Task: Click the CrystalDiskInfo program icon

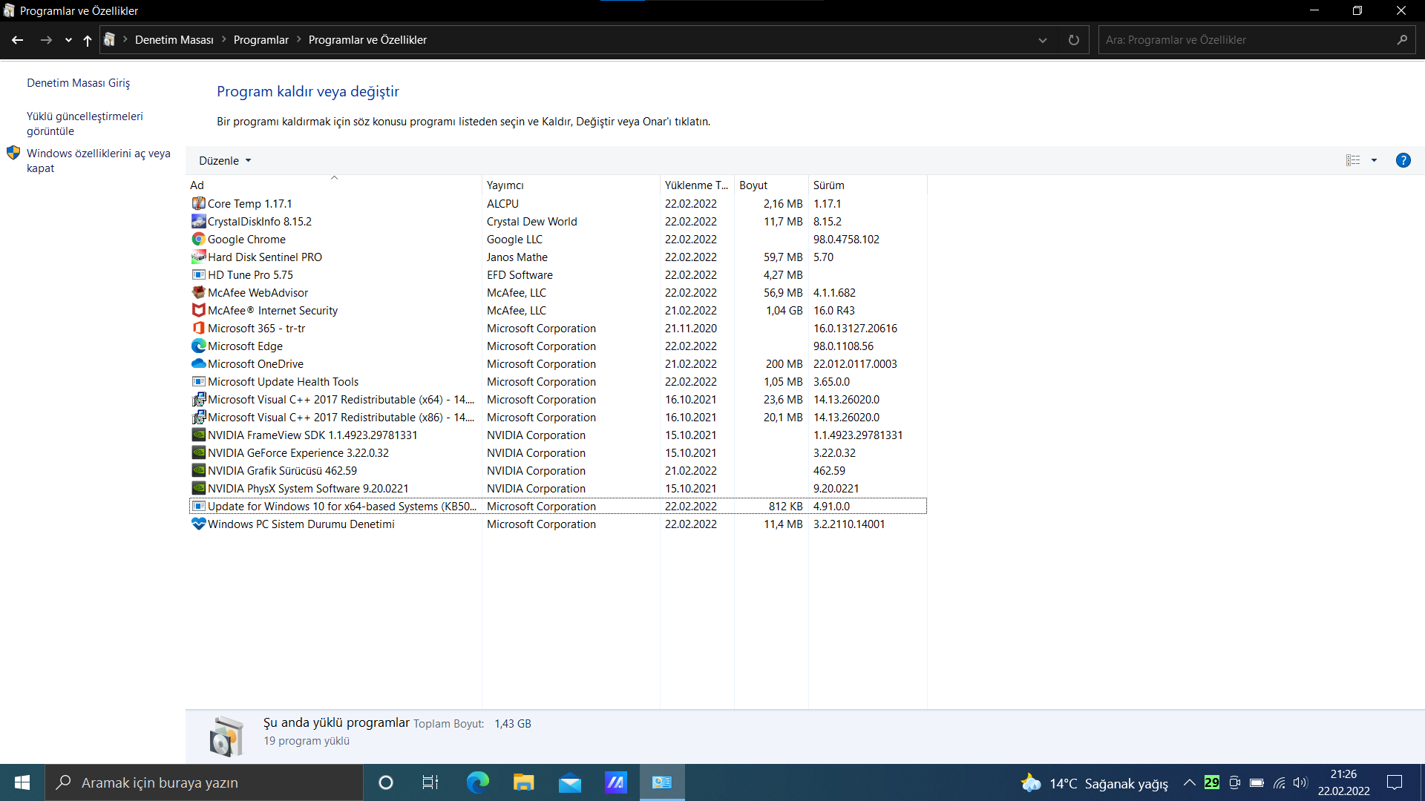Action: click(198, 221)
